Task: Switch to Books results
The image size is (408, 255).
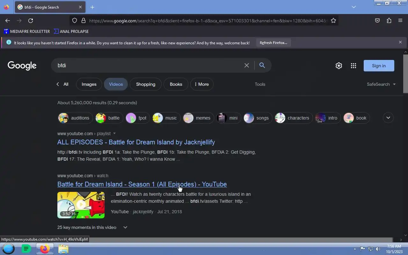Action: pos(176,84)
